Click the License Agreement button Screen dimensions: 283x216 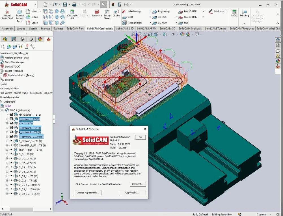88,193
